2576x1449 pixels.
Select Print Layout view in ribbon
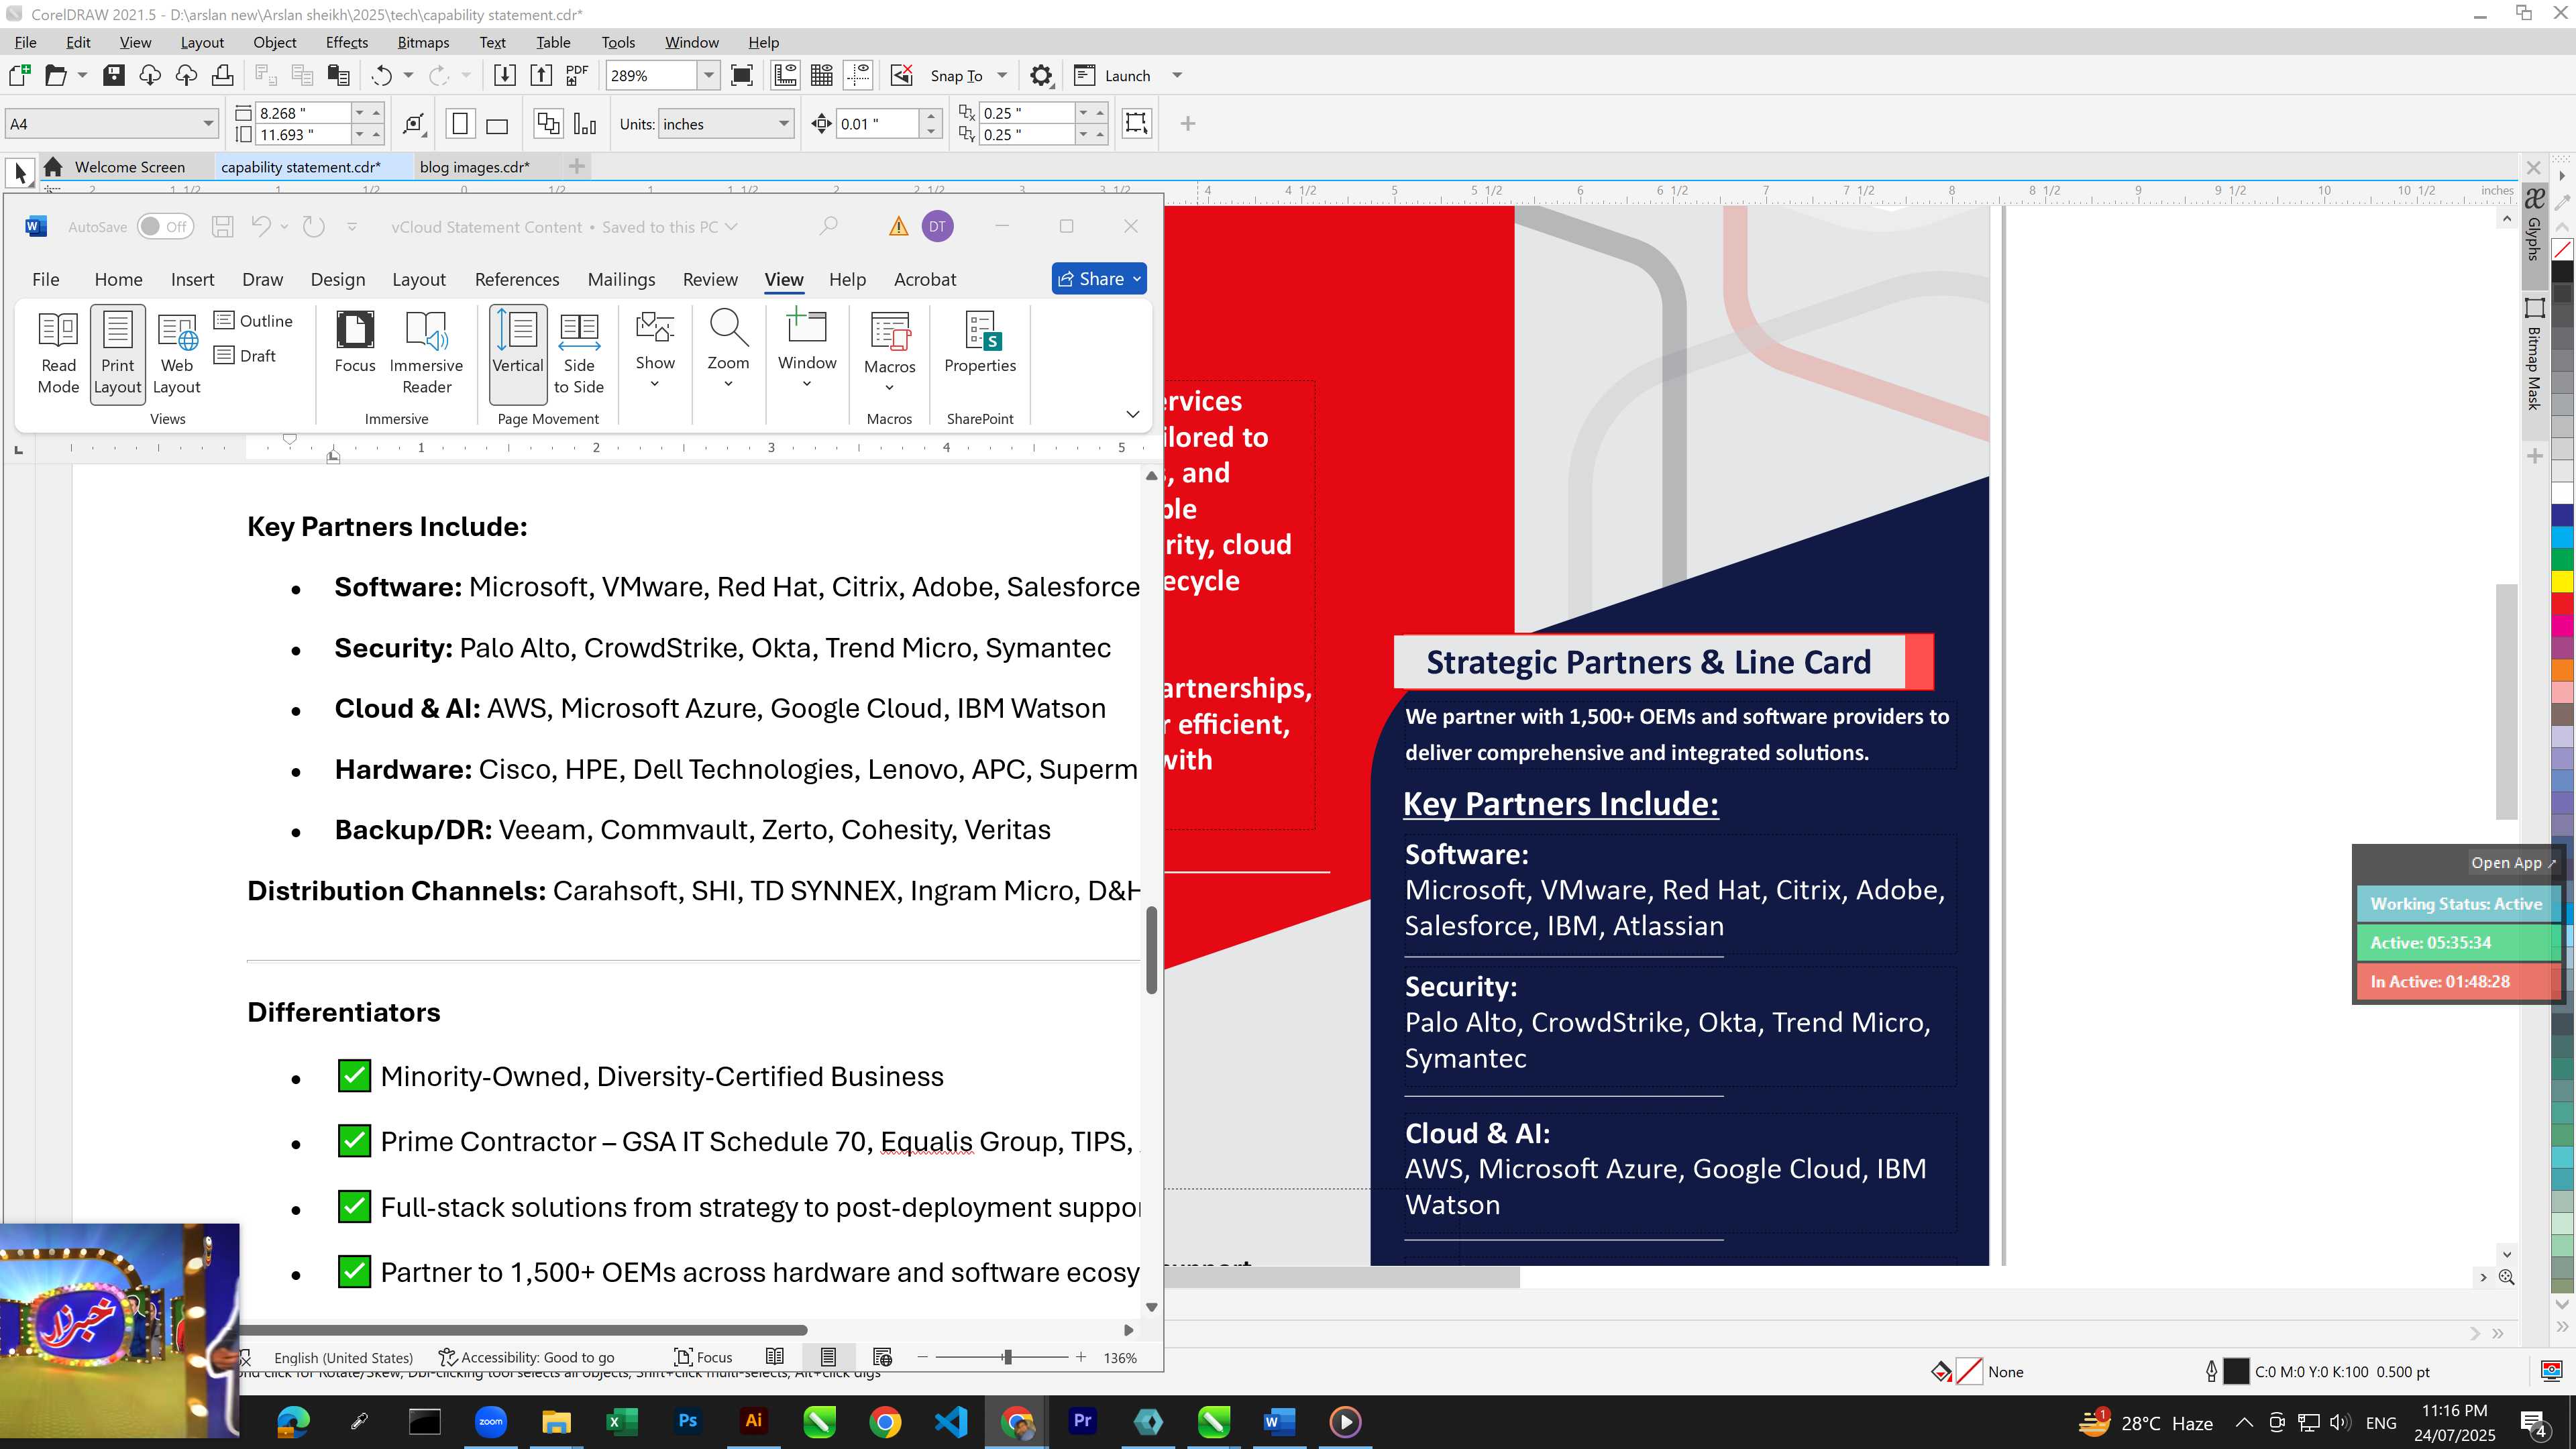tap(117, 354)
